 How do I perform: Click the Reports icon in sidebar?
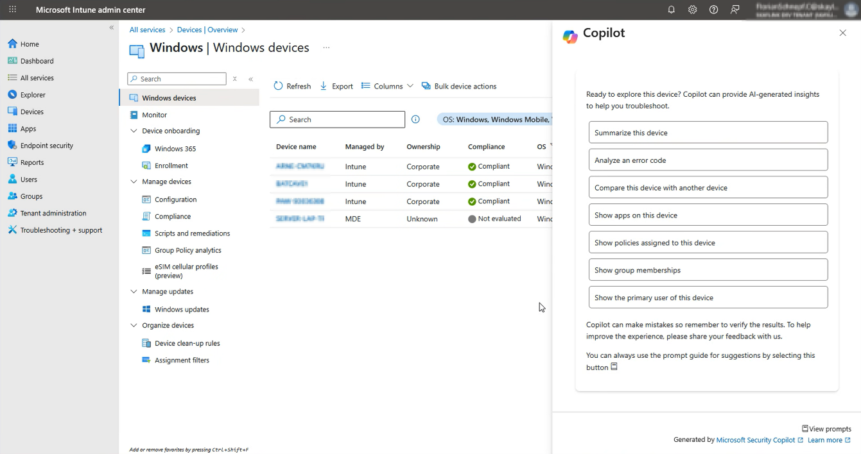[x=12, y=162]
